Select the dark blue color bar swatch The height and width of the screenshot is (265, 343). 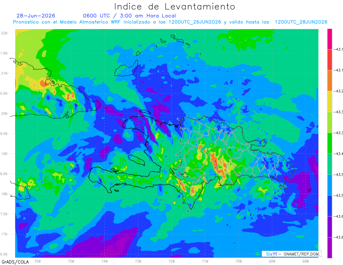330,206
